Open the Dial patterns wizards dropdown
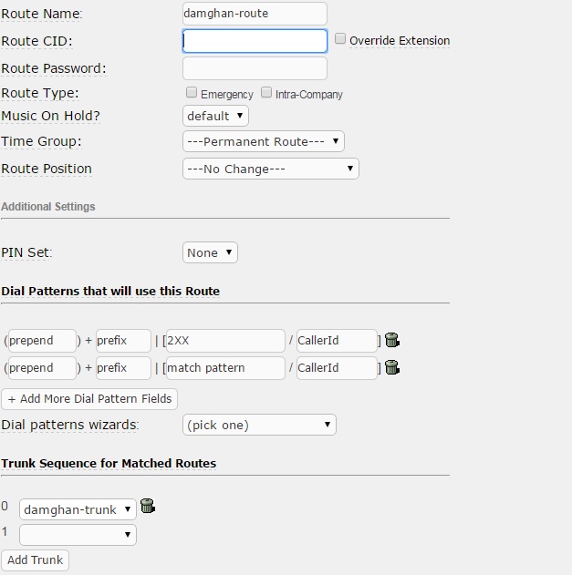This screenshot has height=575, width=572. click(259, 425)
